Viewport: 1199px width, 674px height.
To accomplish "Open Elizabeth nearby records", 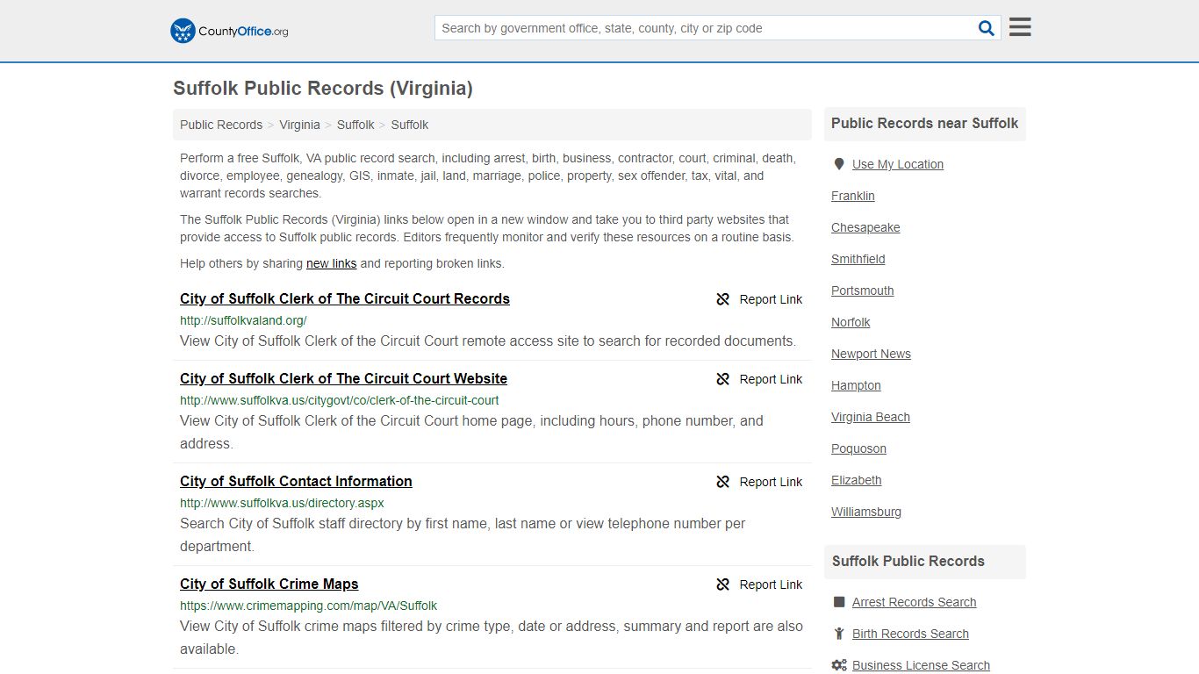I will click(856, 480).
